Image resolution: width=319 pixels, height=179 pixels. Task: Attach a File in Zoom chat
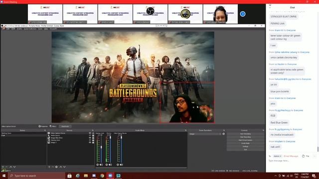(x=306, y=156)
